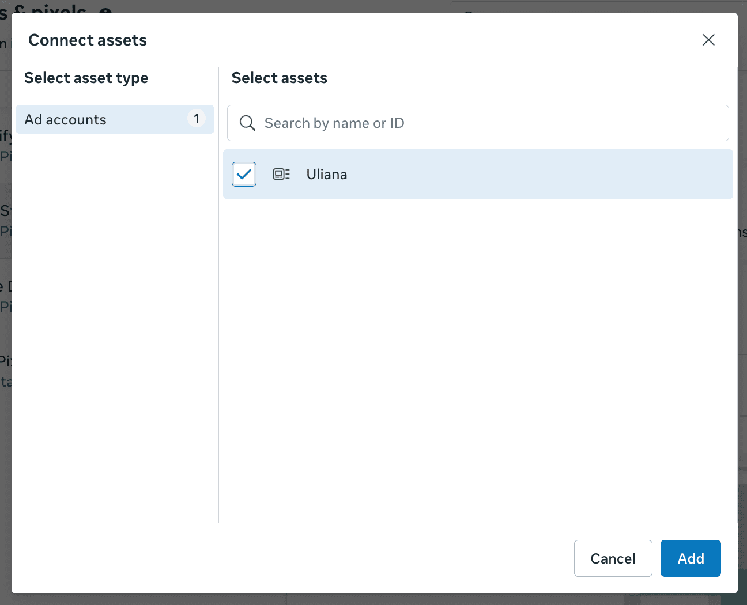This screenshot has height=605, width=747.
Task: Click the magnifying glass search icon
Action: [247, 123]
